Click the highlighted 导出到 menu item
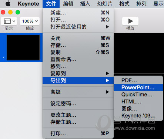164x139 pixels. coord(78,80)
